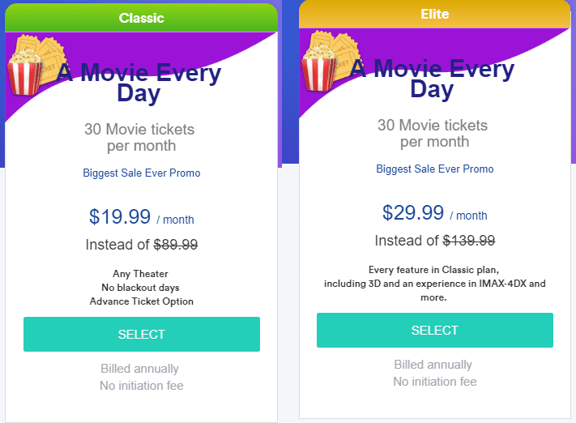
Task: Click the $29.99 / month price
Action: click(434, 212)
